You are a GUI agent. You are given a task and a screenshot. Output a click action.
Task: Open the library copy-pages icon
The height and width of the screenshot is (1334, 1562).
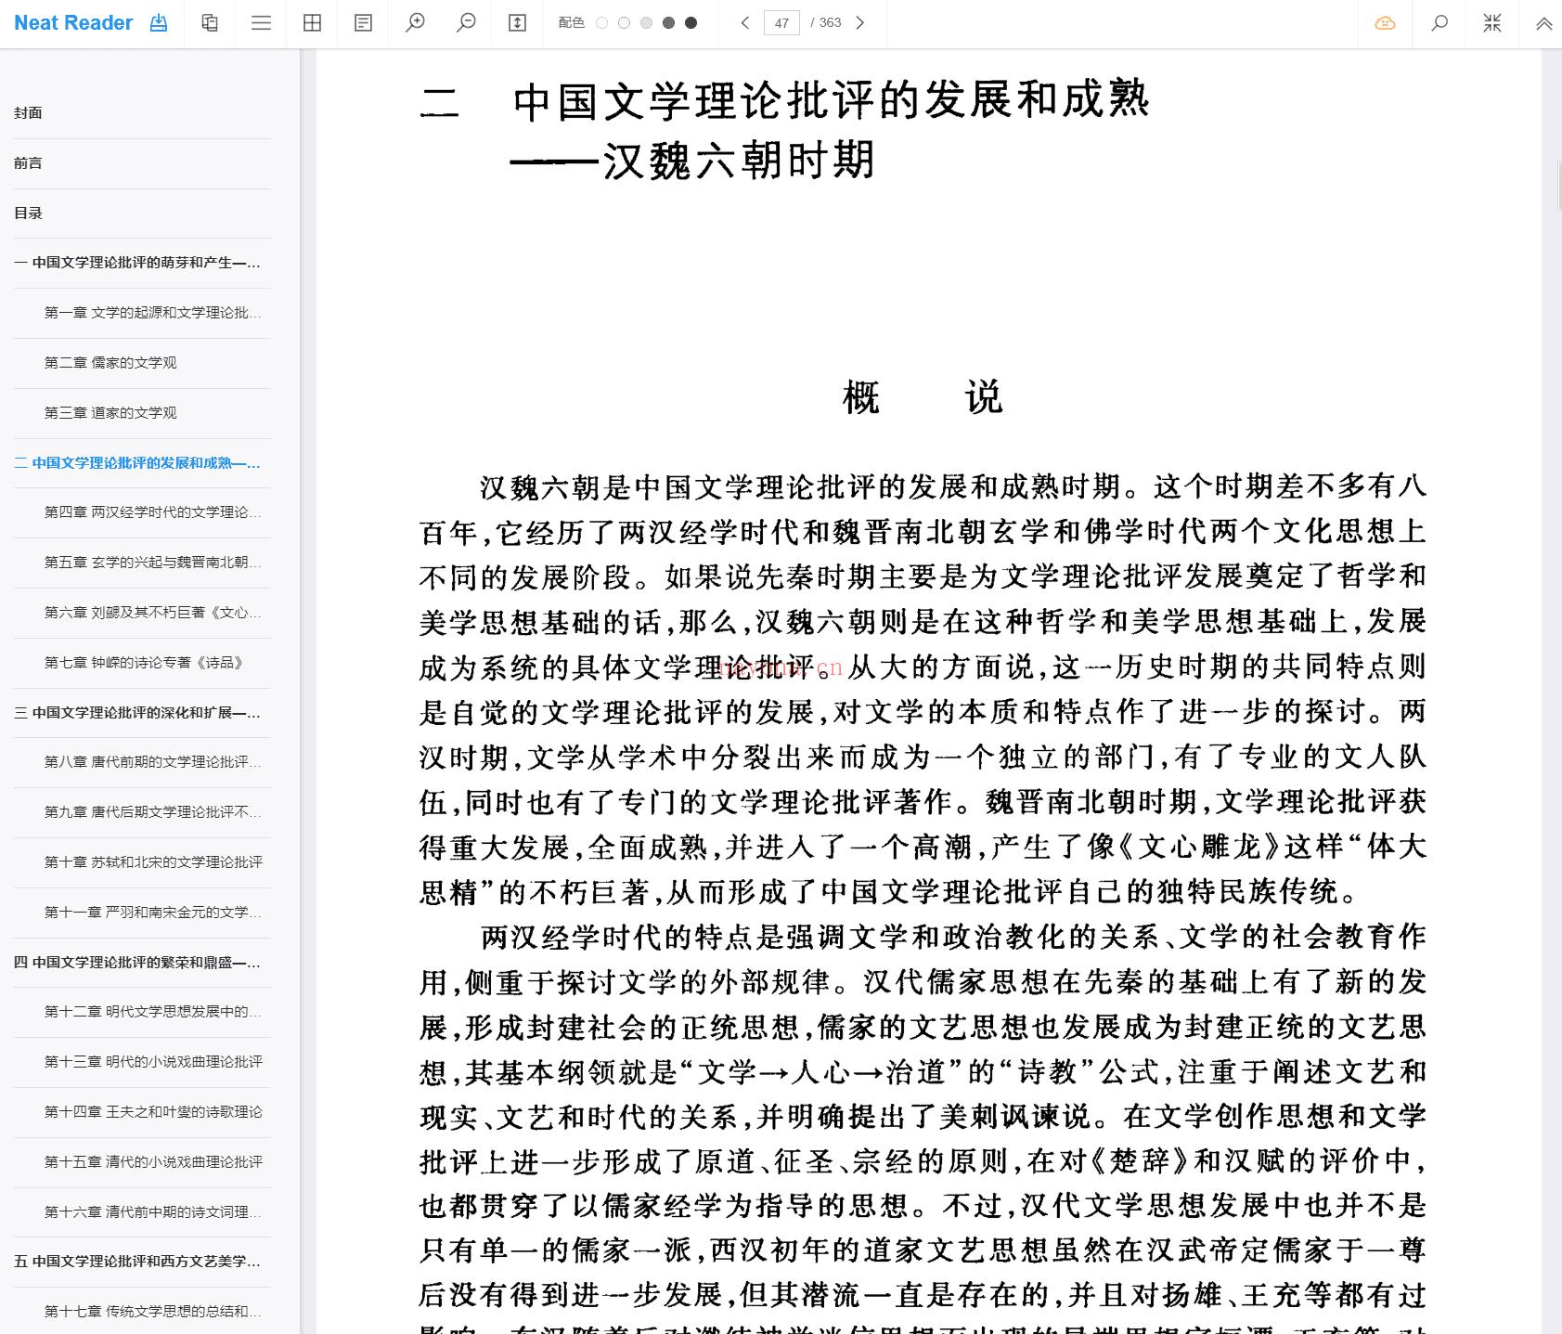(x=210, y=23)
